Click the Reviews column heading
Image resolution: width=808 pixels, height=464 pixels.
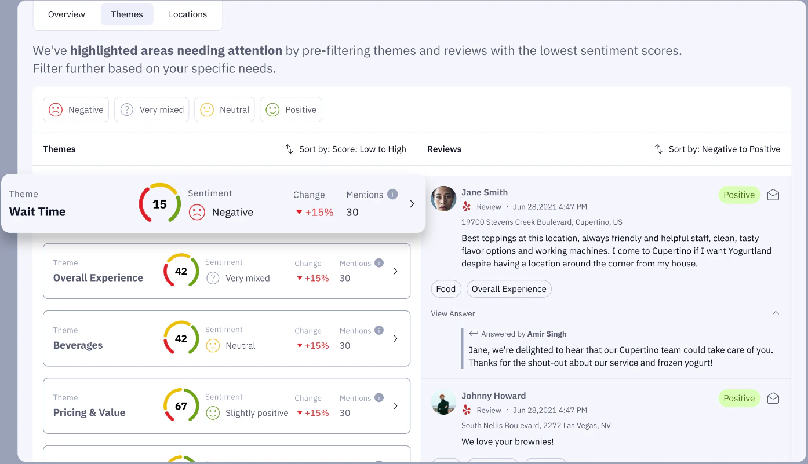click(x=445, y=149)
